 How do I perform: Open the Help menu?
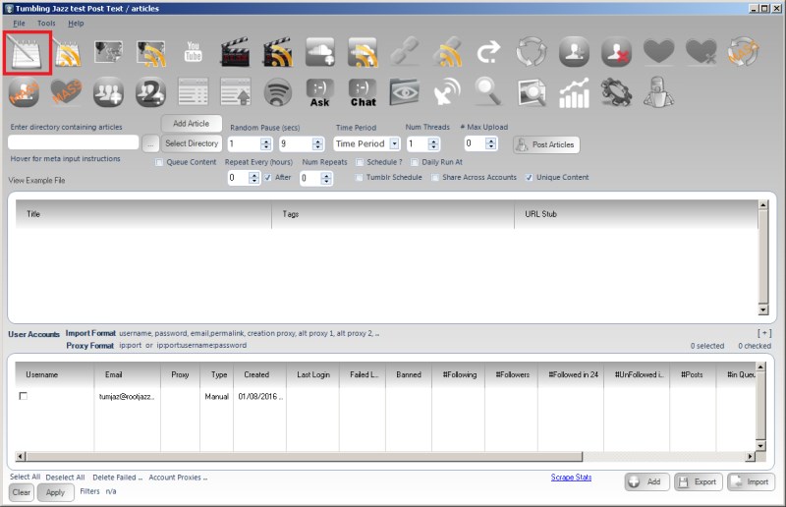pos(77,23)
